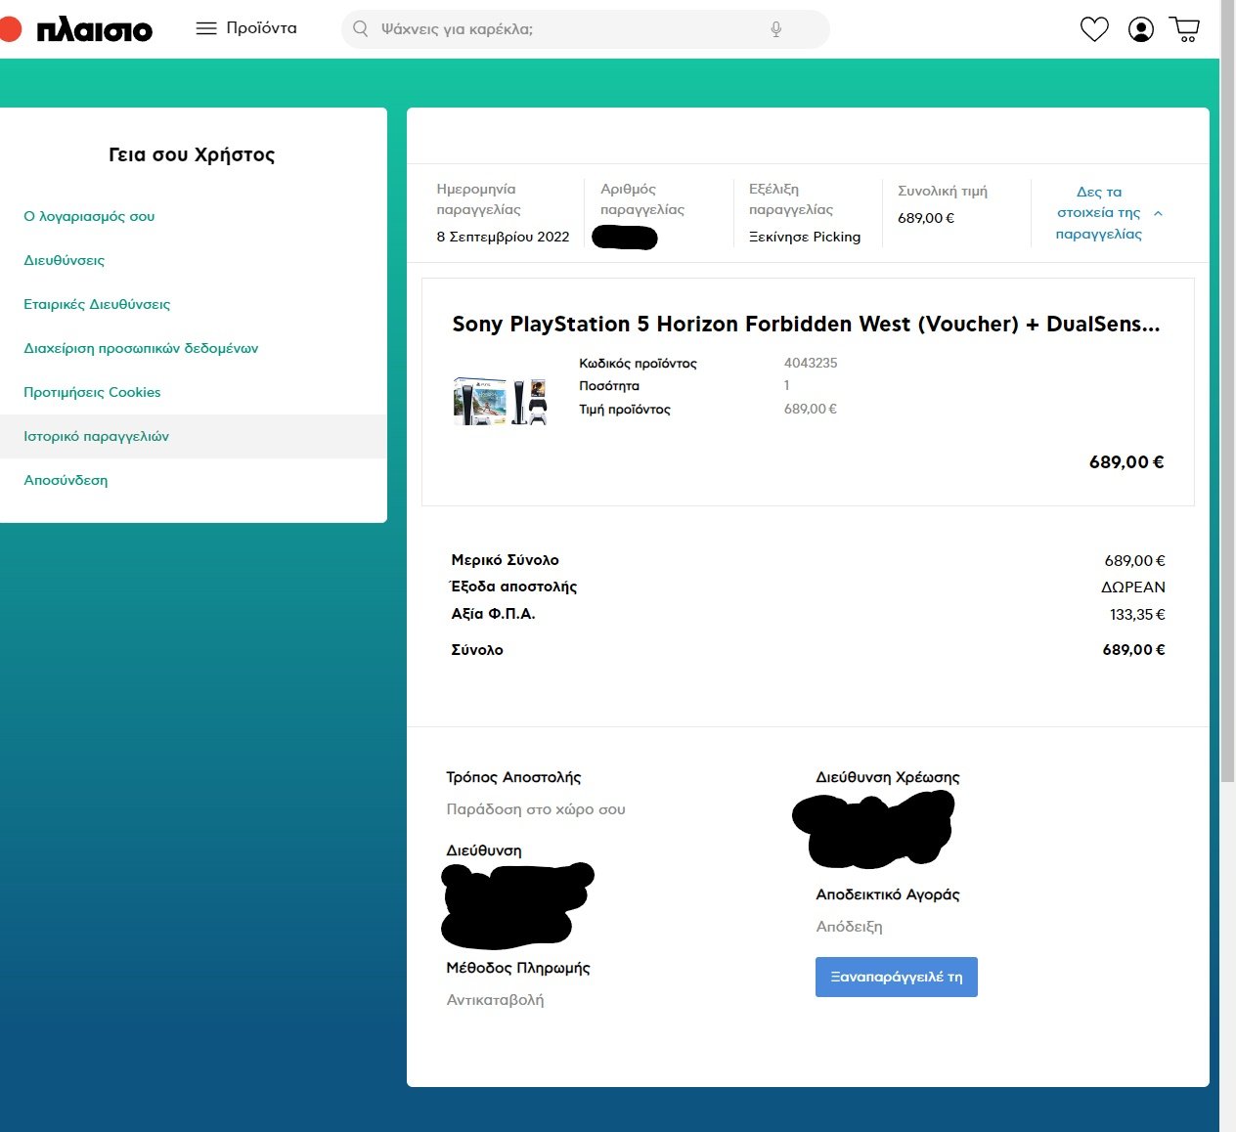Click the microphone voice search icon

(x=775, y=29)
